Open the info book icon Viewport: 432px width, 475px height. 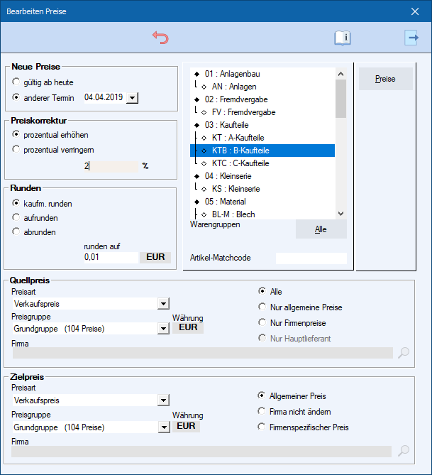click(343, 38)
